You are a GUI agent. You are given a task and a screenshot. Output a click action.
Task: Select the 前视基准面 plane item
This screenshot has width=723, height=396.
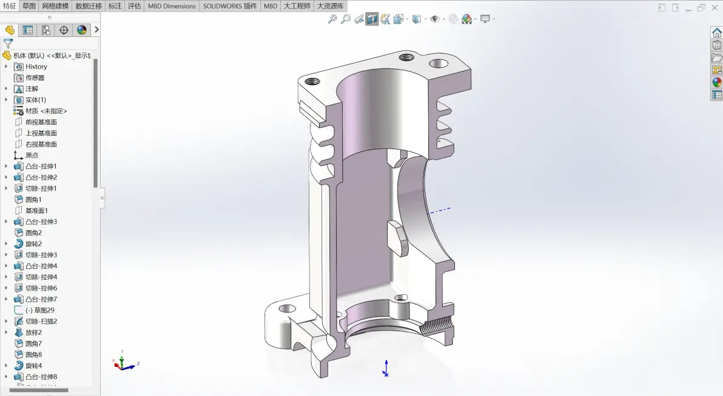41,122
